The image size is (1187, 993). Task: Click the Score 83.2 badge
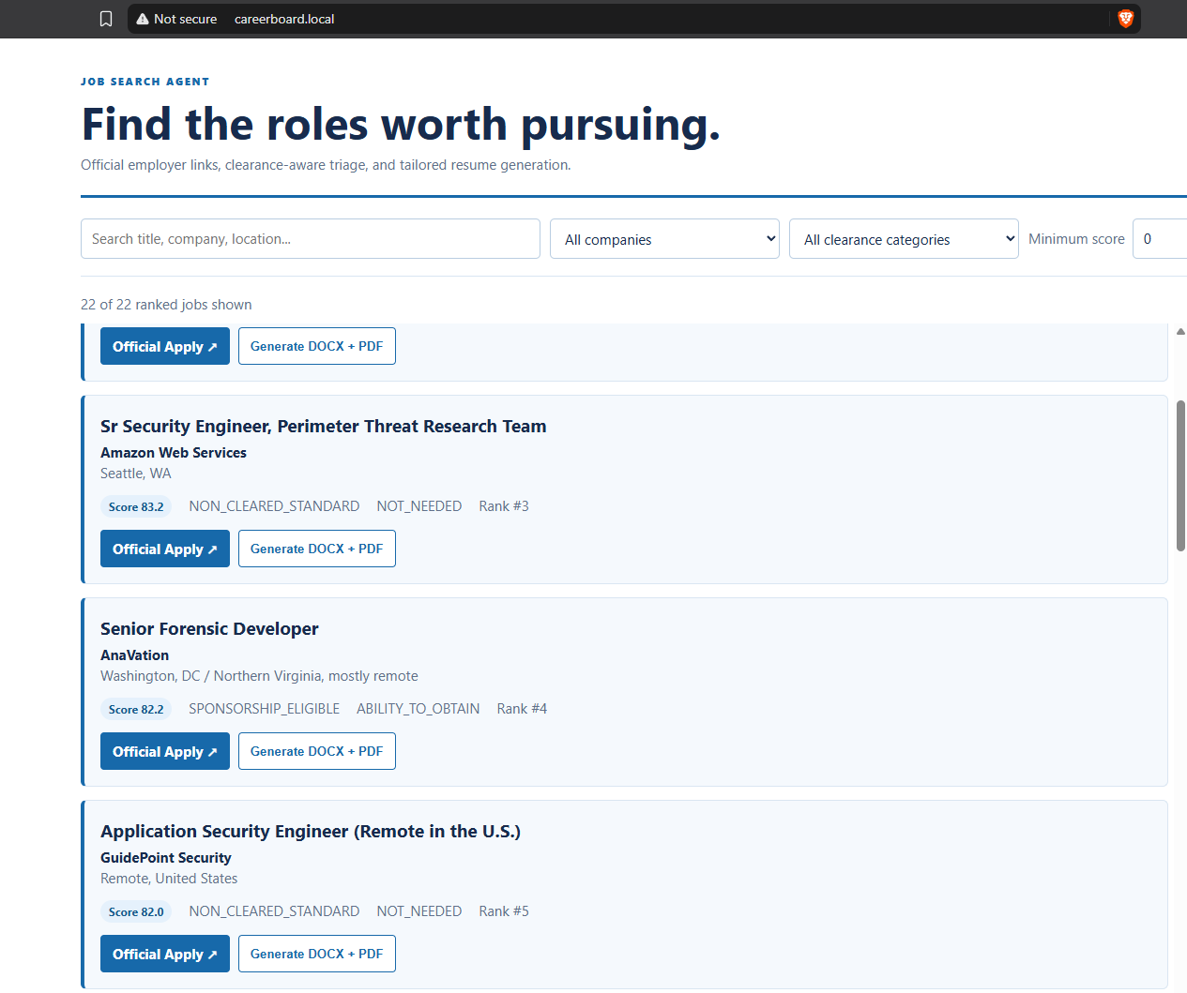click(136, 506)
